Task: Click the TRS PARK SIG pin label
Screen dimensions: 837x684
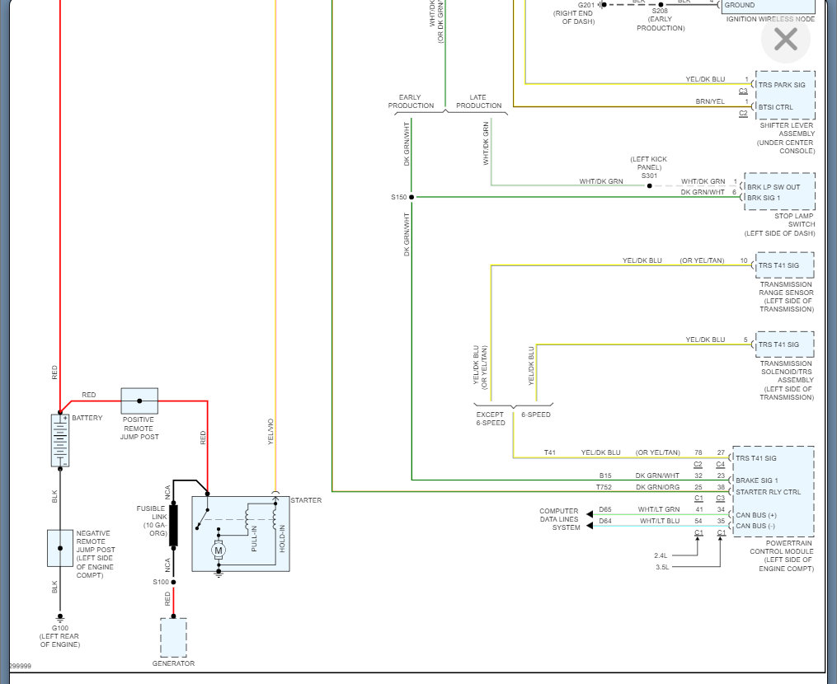Action: pyautogui.click(x=782, y=85)
